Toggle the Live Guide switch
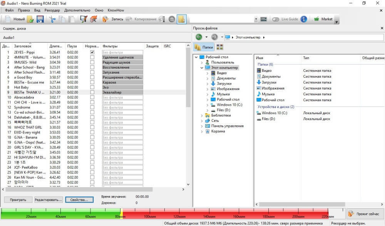385x226 pixels. pyautogui.click(x=276, y=19)
